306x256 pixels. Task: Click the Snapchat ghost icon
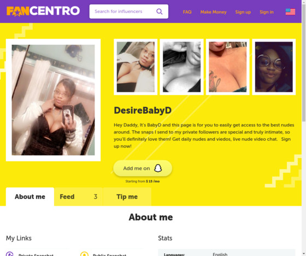(158, 168)
